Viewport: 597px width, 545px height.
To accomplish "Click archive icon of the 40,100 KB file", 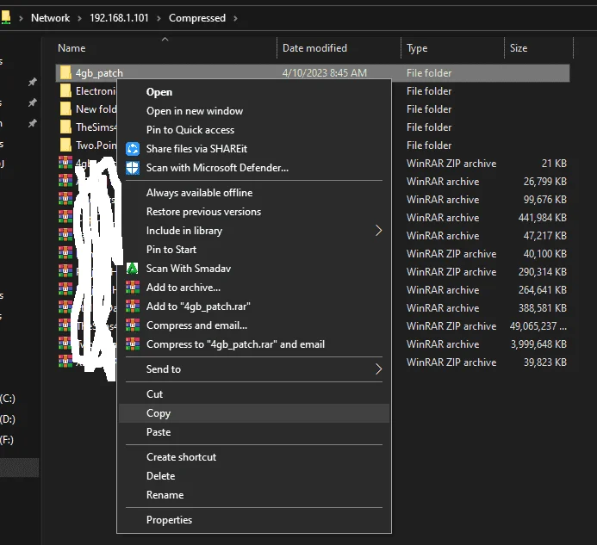I will point(65,253).
